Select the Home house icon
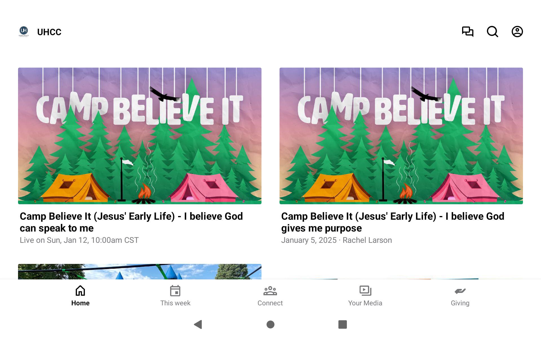 pyautogui.click(x=80, y=291)
